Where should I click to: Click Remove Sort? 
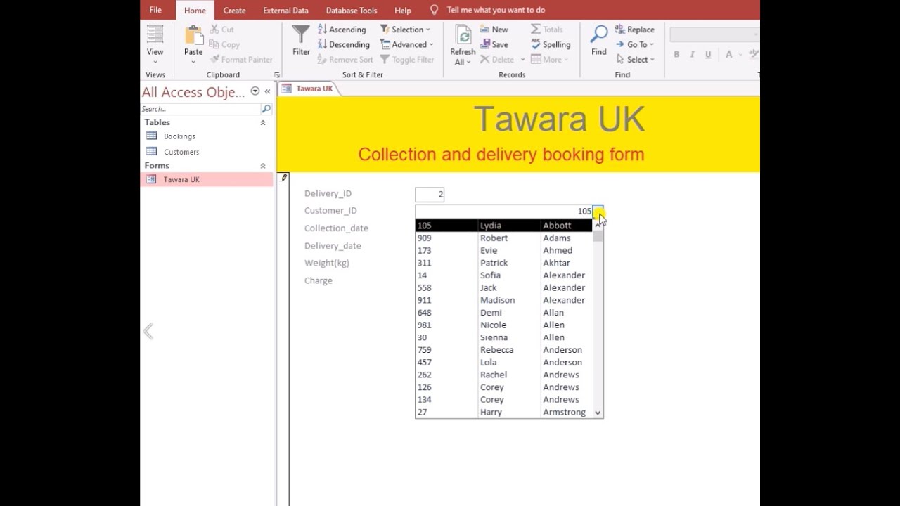tap(345, 60)
